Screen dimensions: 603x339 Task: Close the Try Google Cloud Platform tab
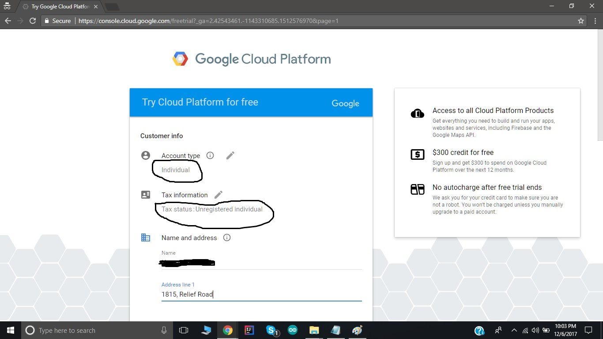96,7
